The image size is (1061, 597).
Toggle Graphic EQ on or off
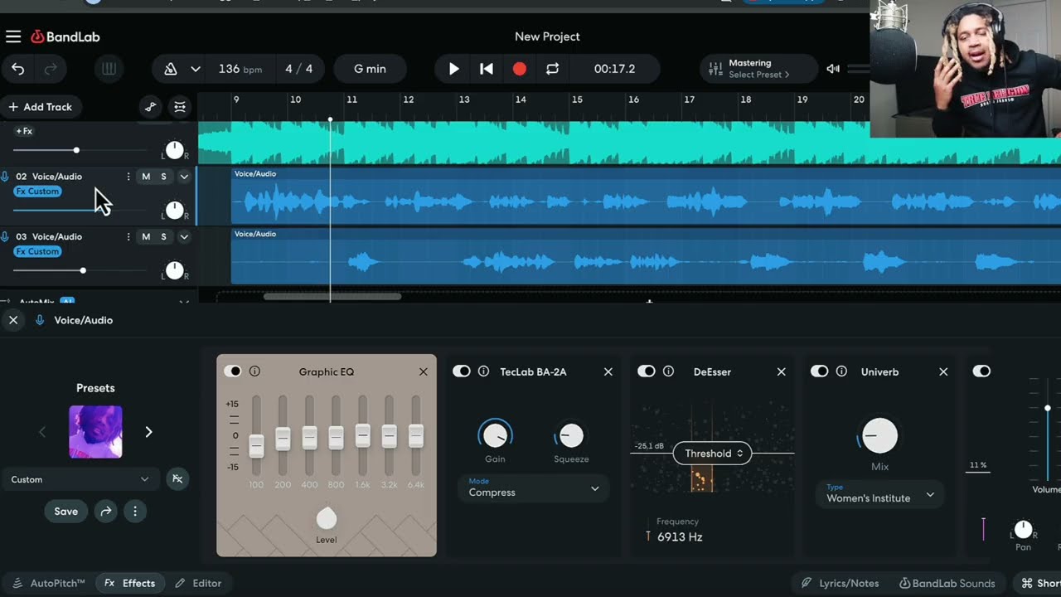pos(233,371)
